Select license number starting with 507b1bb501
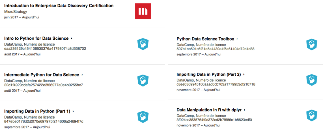Screen dimensions: 323x131 (216, 49)
